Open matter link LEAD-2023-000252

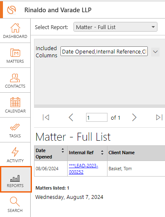pyautogui.click(x=84, y=169)
